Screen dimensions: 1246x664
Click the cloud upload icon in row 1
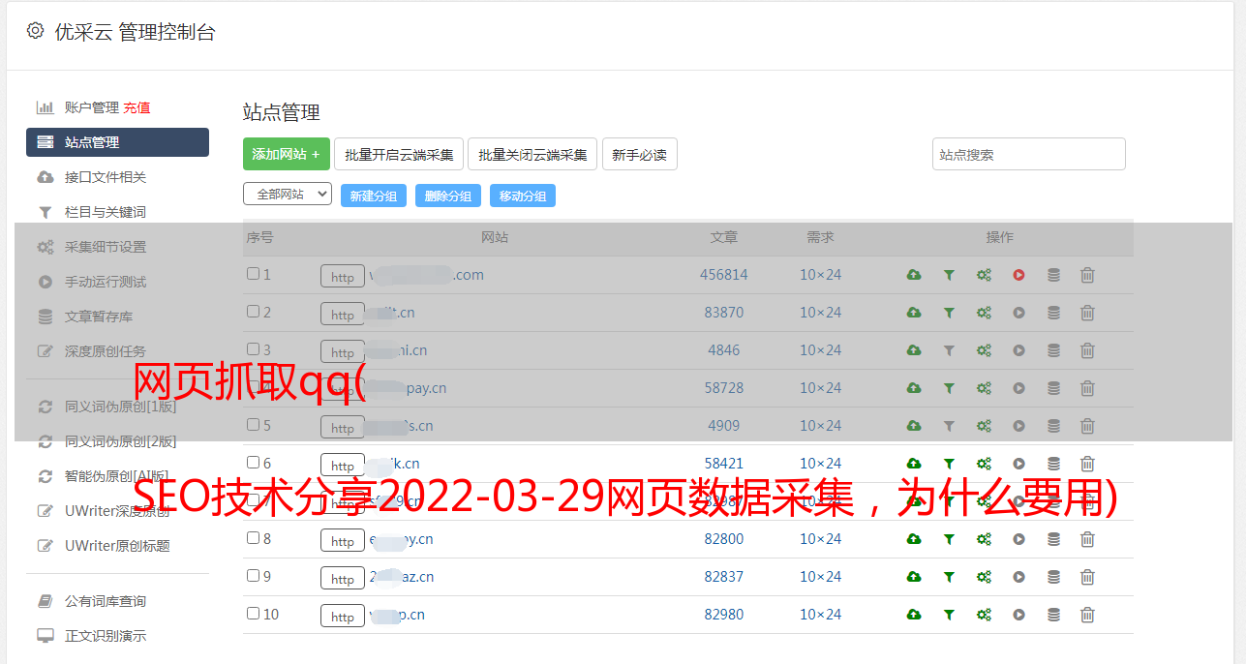[914, 275]
